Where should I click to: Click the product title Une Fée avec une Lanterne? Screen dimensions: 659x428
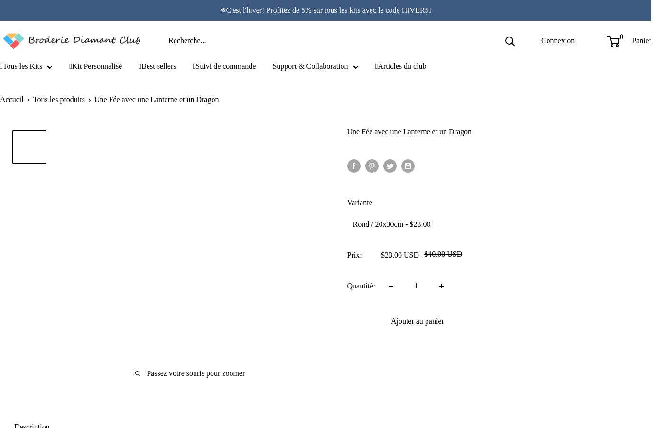[x=409, y=132]
